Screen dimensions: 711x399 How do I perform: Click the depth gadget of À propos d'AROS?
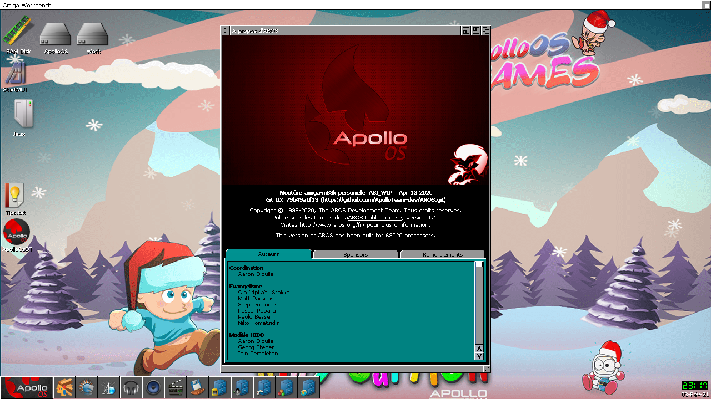tap(486, 30)
